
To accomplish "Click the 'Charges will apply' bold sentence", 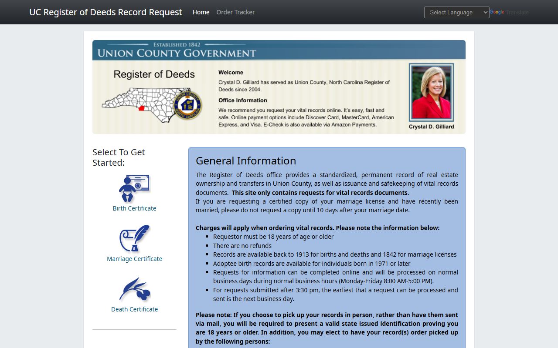I will click(317, 228).
